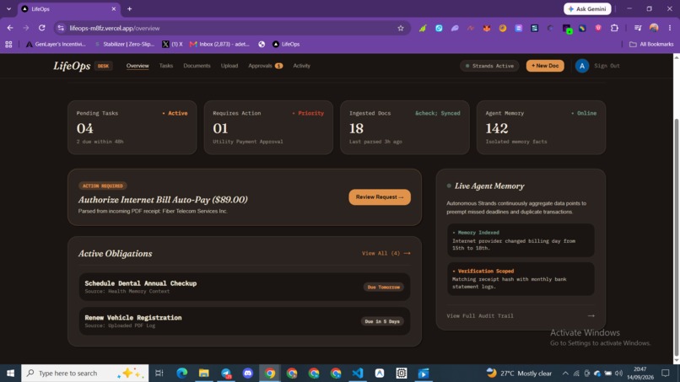This screenshot has height=382, width=680.
Task: Open the tab search dropdown arrow
Action: (8, 8)
